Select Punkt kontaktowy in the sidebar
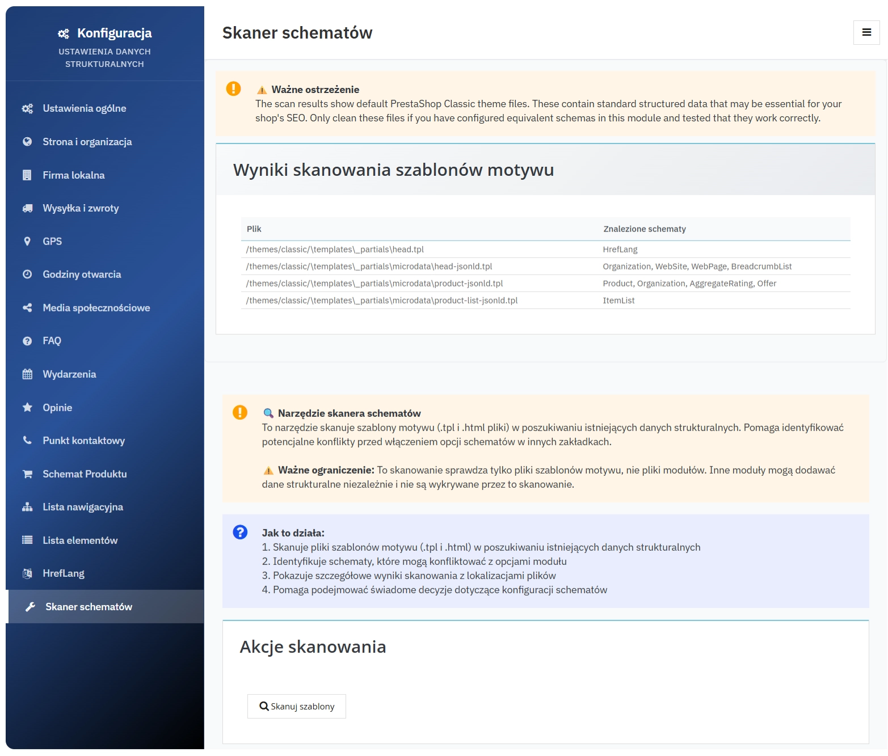Image resolution: width=888 pixels, height=756 pixels. coord(83,441)
